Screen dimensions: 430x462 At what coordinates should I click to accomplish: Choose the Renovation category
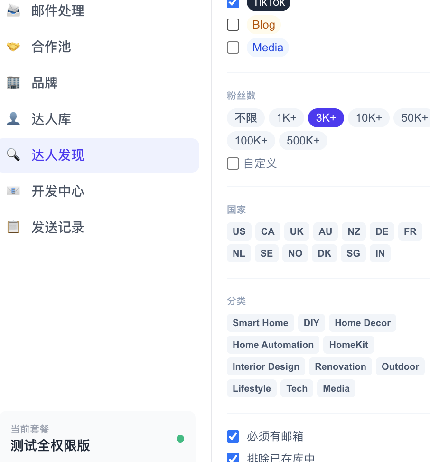[340, 366]
